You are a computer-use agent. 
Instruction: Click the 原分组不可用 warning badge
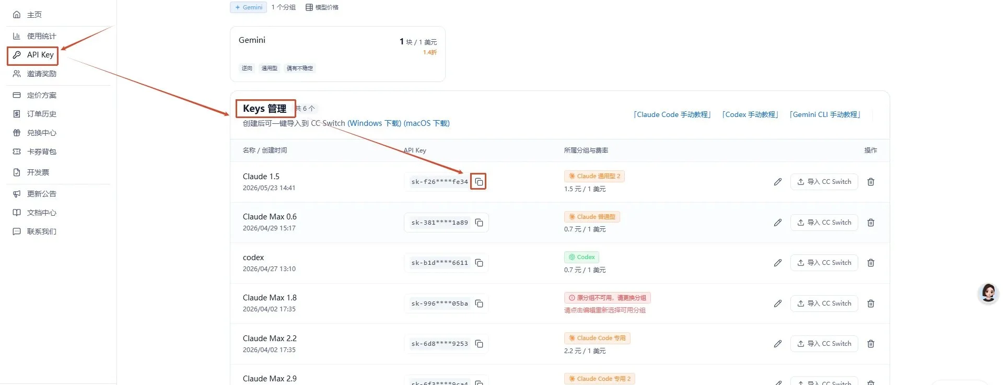pyautogui.click(x=607, y=298)
